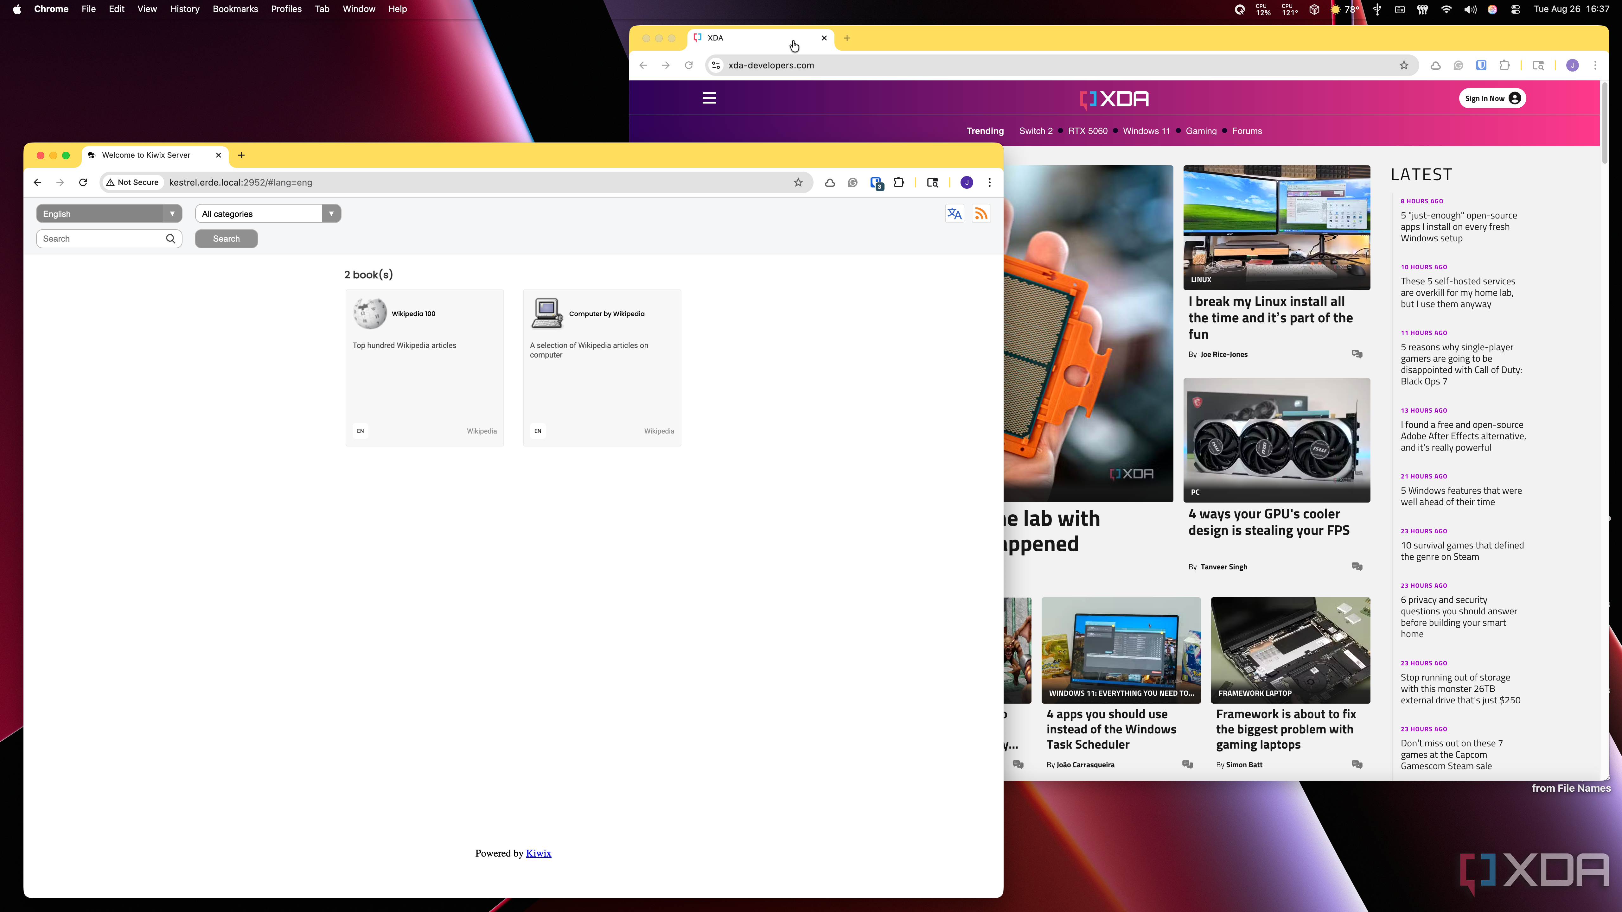Image resolution: width=1622 pixels, height=912 pixels.
Task: Open comments icon for Tanveer Singh article
Action: pos(1357,567)
